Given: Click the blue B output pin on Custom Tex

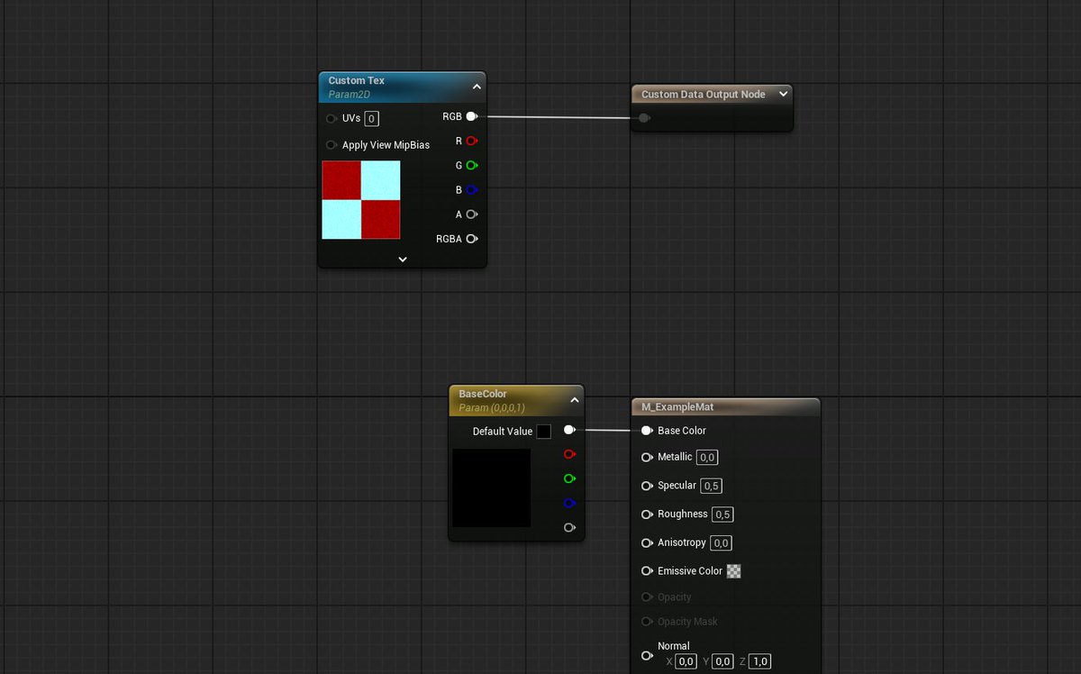Looking at the screenshot, I should pyautogui.click(x=471, y=190).
